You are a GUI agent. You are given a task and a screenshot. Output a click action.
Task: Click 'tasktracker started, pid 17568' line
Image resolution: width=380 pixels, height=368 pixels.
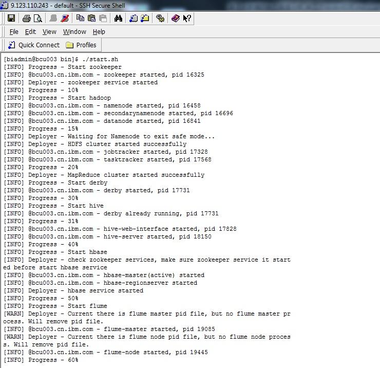(107, 160)
